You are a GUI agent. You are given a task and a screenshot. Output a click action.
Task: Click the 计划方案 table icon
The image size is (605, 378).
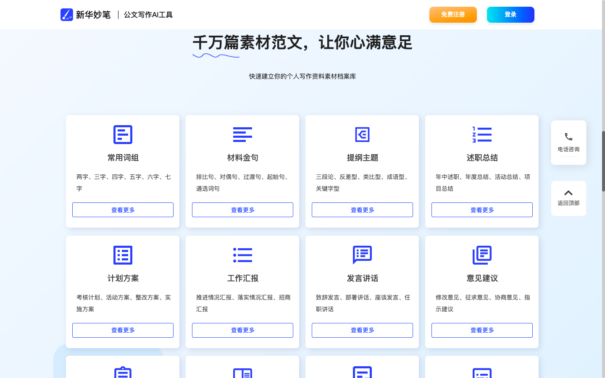point(123,255)
